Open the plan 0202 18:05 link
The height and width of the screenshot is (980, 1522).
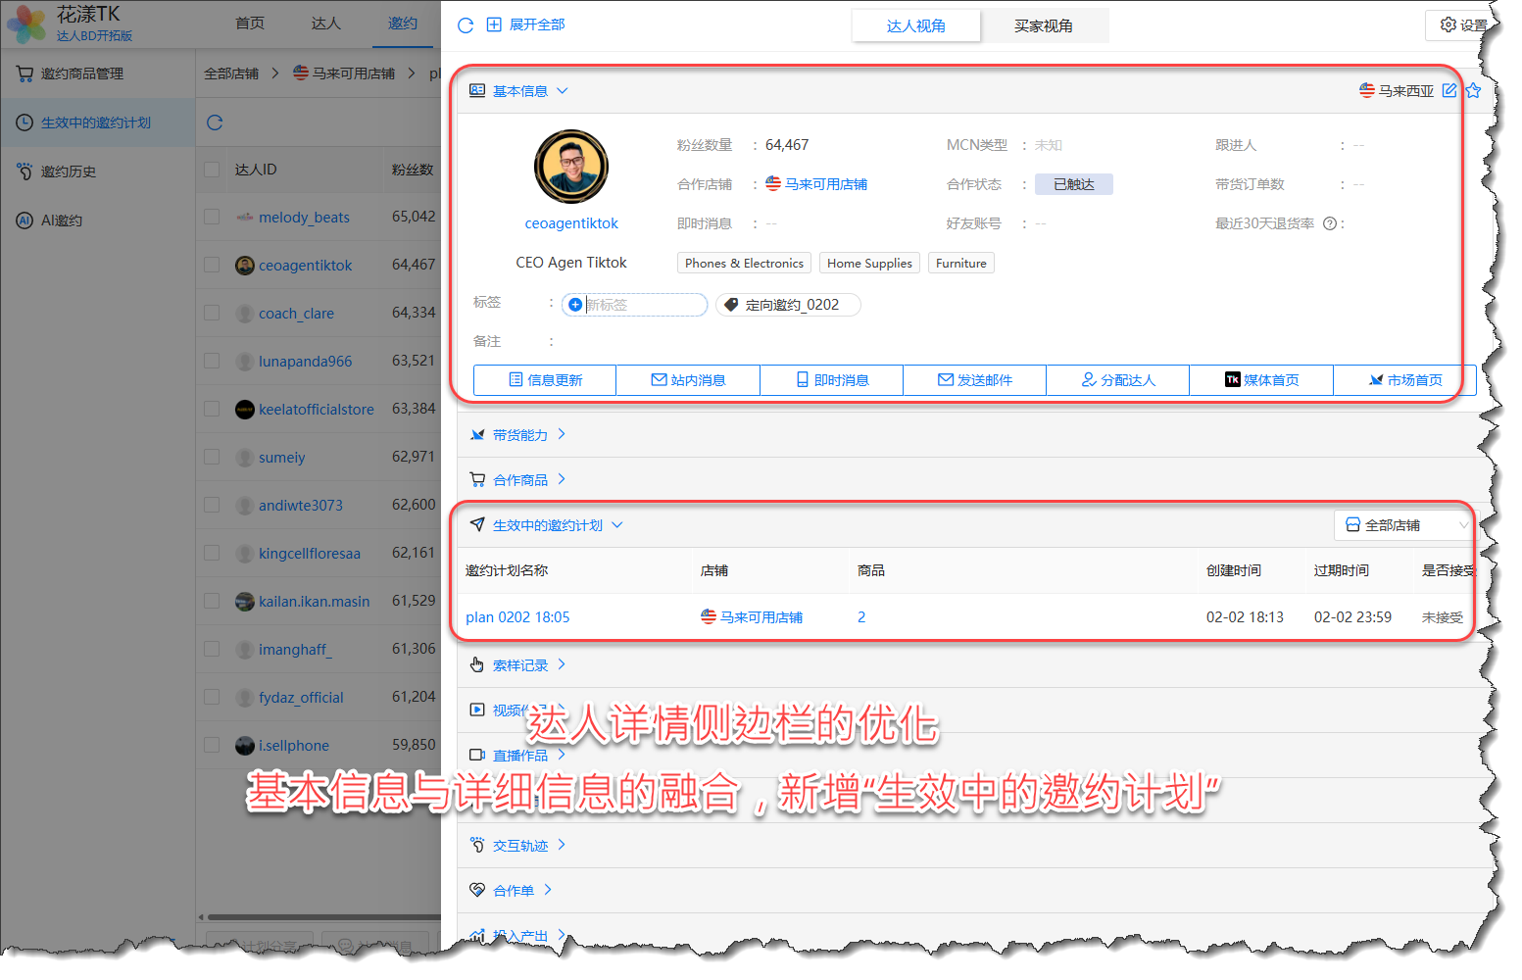click(517, 617)
